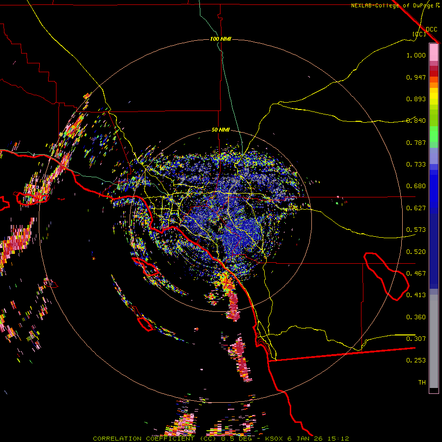The width and height of the screenshot is (442, 442).
Task: Select the 0.680 value on the legend
Action: [x=416, y=186]
